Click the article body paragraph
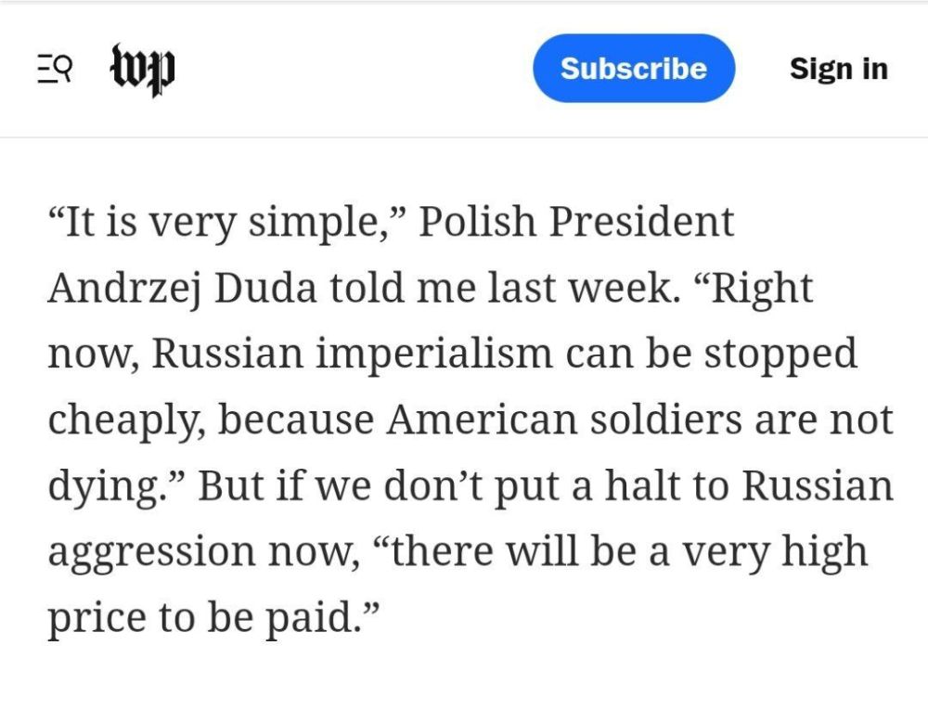 tap(464, 418)
